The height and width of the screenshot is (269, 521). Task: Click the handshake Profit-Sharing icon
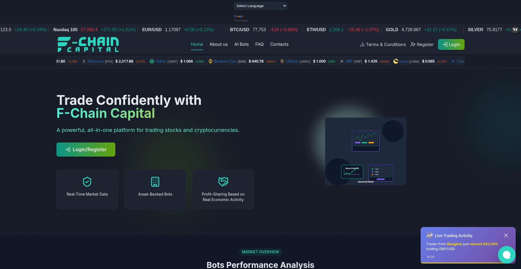coord(223,182)
